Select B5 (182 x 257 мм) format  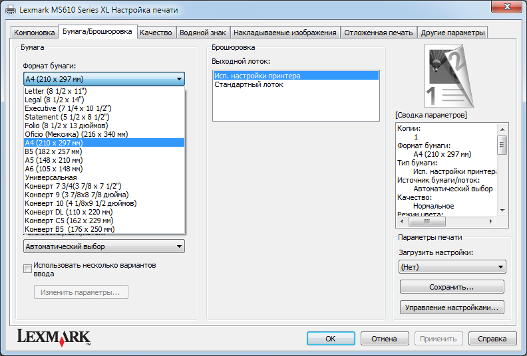point(104,151)
